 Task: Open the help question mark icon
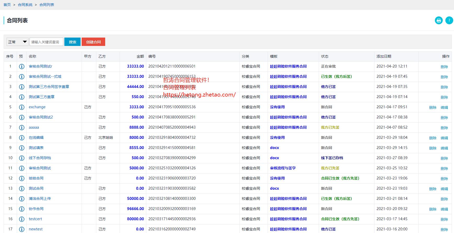click(449, 20)
